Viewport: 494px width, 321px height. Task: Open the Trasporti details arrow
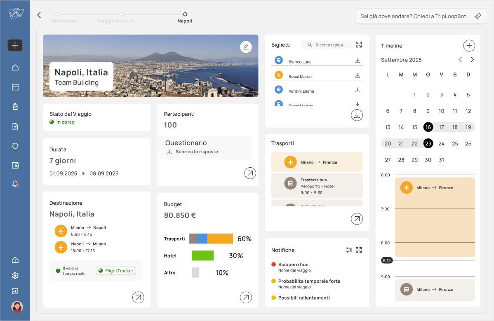pyautogui.click(x=357, y=219)
